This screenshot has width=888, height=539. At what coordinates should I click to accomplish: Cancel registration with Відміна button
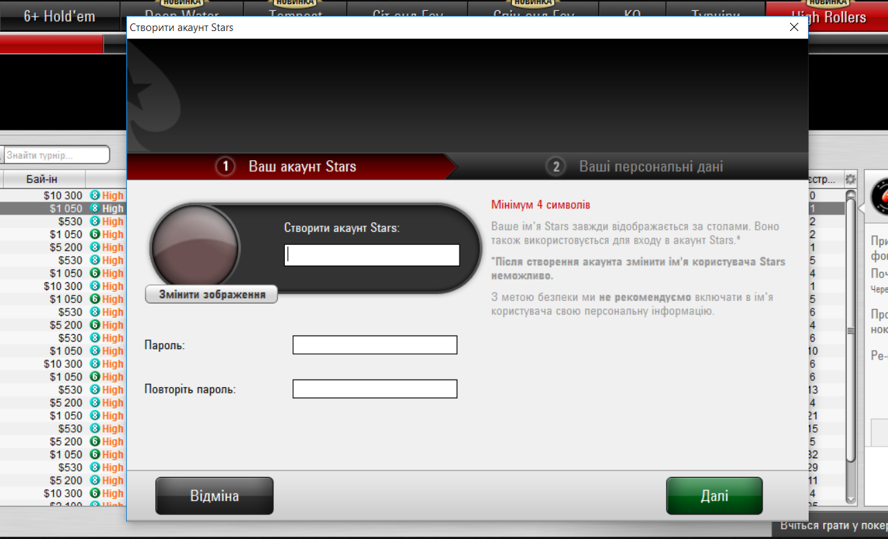coord(215,496)
